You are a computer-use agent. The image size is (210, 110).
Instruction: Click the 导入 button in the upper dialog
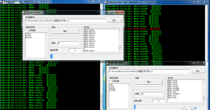114,20
